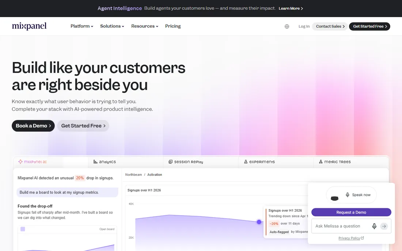Click the Session Replay icon
Viewport: 402px width, 251px height.
pyautogui.click(x=171, y=162)
